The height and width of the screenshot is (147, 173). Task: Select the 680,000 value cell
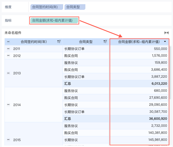(139, 91)
